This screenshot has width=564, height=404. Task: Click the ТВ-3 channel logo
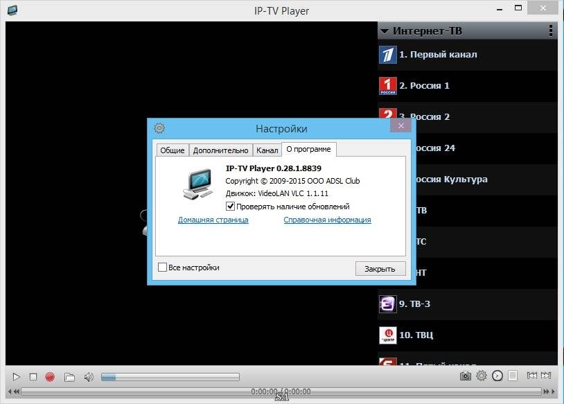coord(388,304)
